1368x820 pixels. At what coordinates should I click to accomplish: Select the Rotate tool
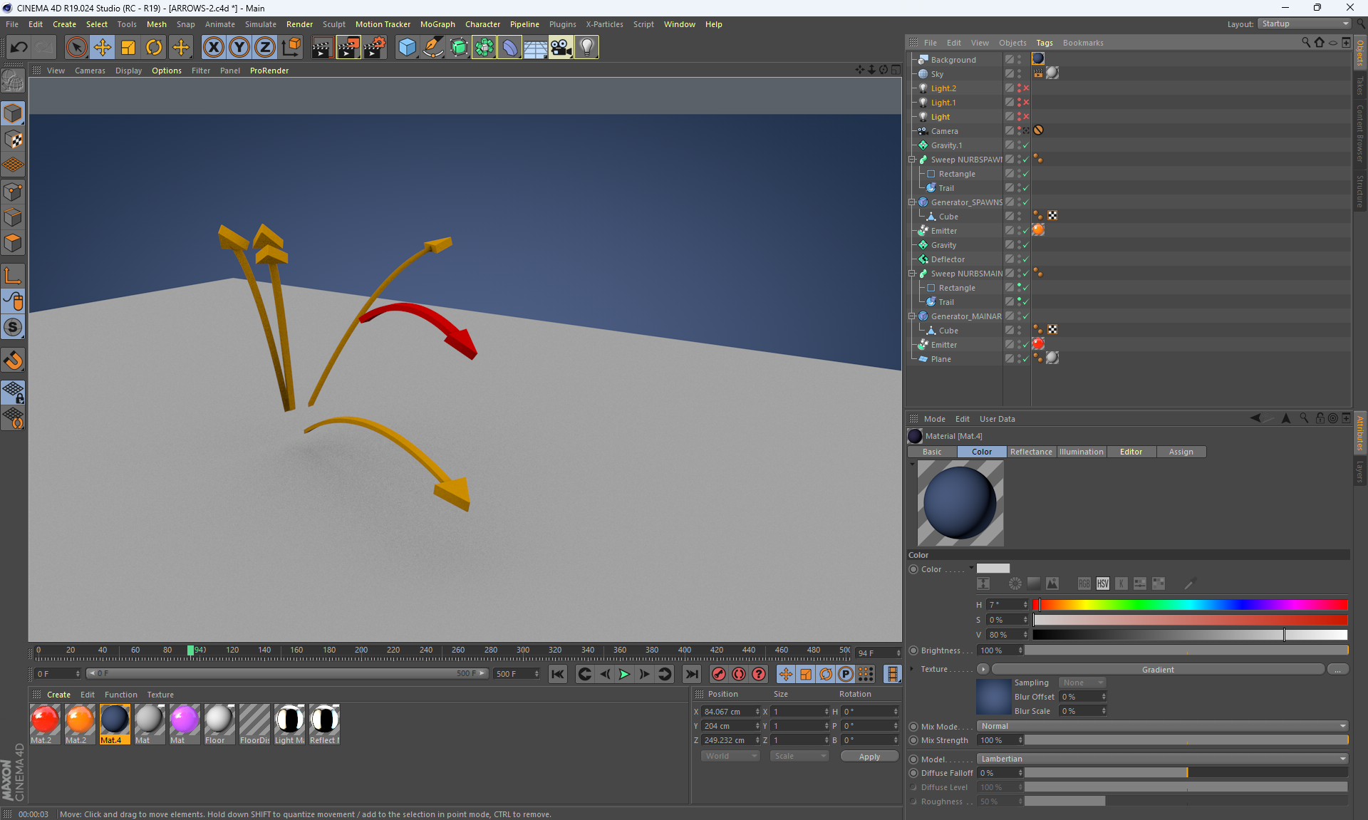click(x=154, y=48)
